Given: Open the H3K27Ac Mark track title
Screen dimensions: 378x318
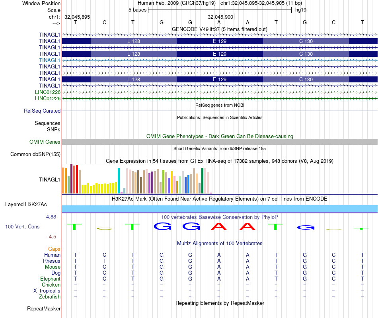Looking at the screenshot, I should pyautogui.click(x=219, y=199).
